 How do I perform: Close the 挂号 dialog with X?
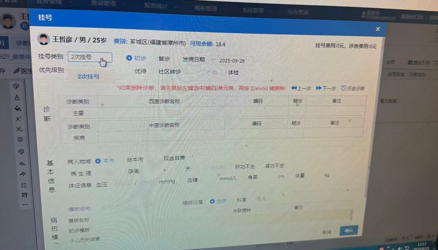point(378,29)
